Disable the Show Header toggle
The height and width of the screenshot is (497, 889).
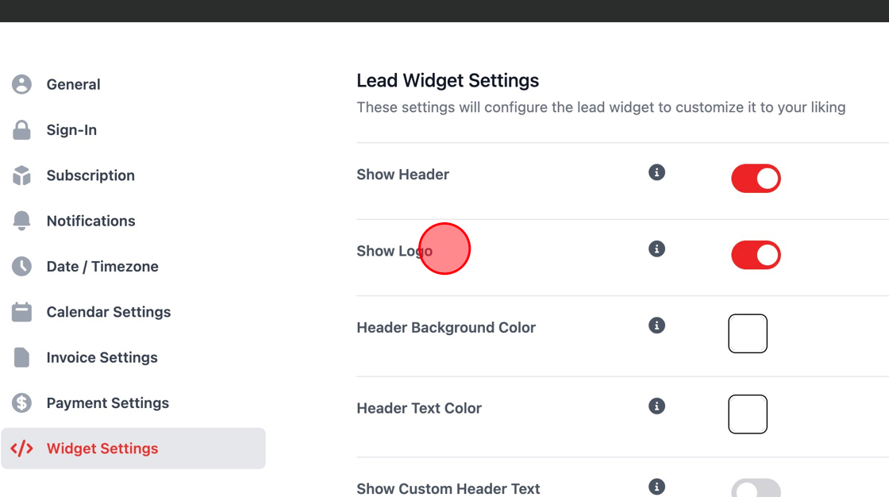click(756, 179)
